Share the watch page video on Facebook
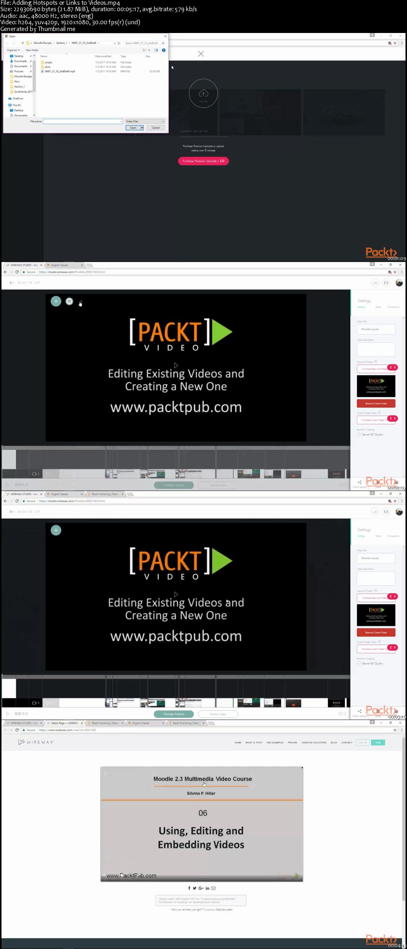This screenshot has width=407, height=949. [189, 888]
